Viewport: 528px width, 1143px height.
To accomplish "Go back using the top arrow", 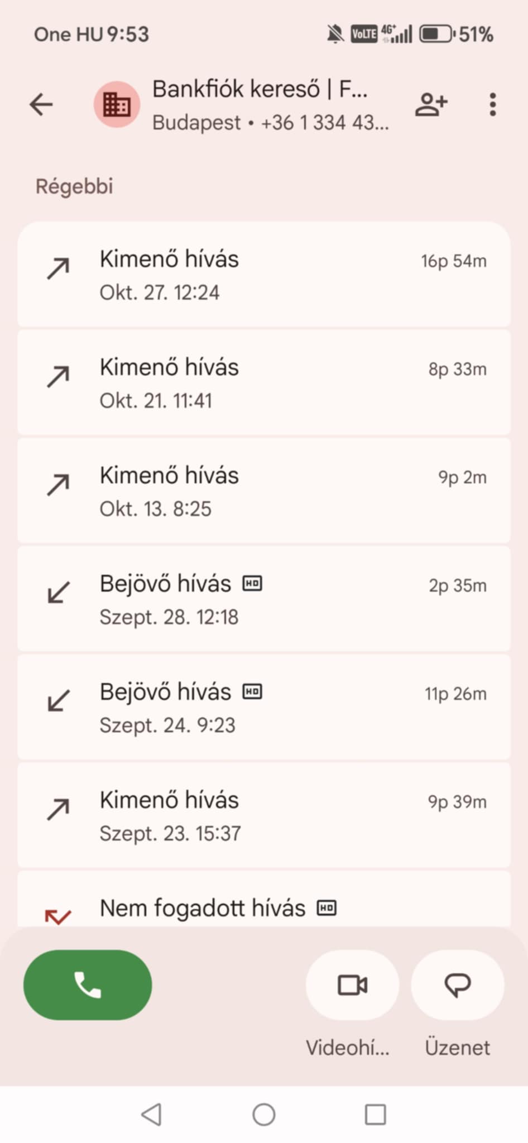I will 41,104.
